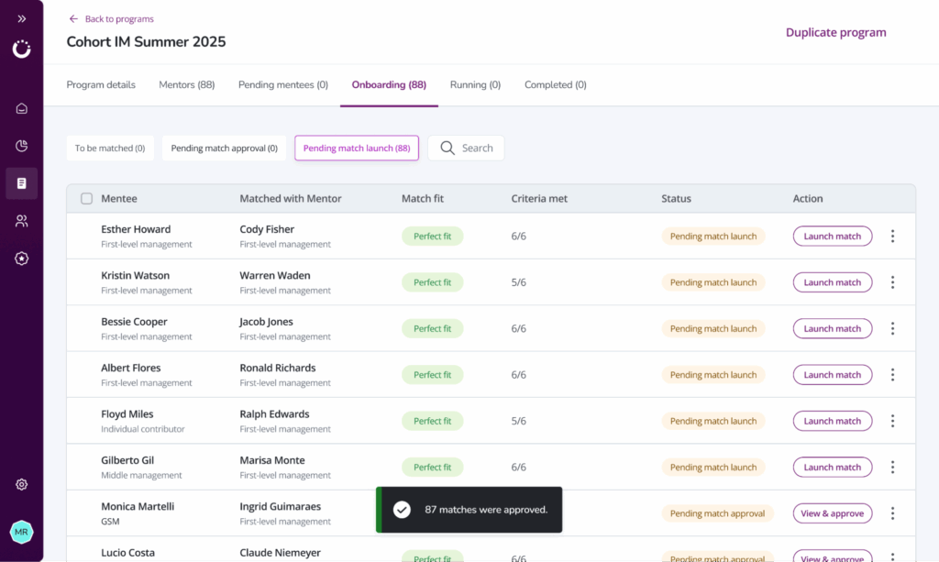Open Completed (0) tab
Viewport: 939px width, 562px height.
point(555,84)
